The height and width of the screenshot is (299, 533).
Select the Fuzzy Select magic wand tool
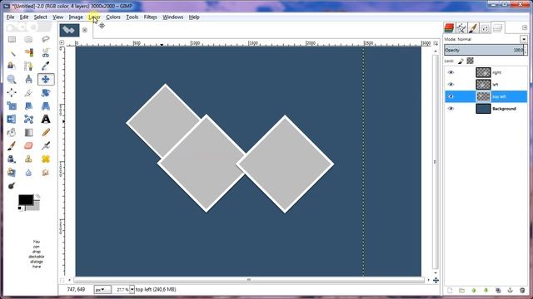pyautogui.click(x=12, y=53)
